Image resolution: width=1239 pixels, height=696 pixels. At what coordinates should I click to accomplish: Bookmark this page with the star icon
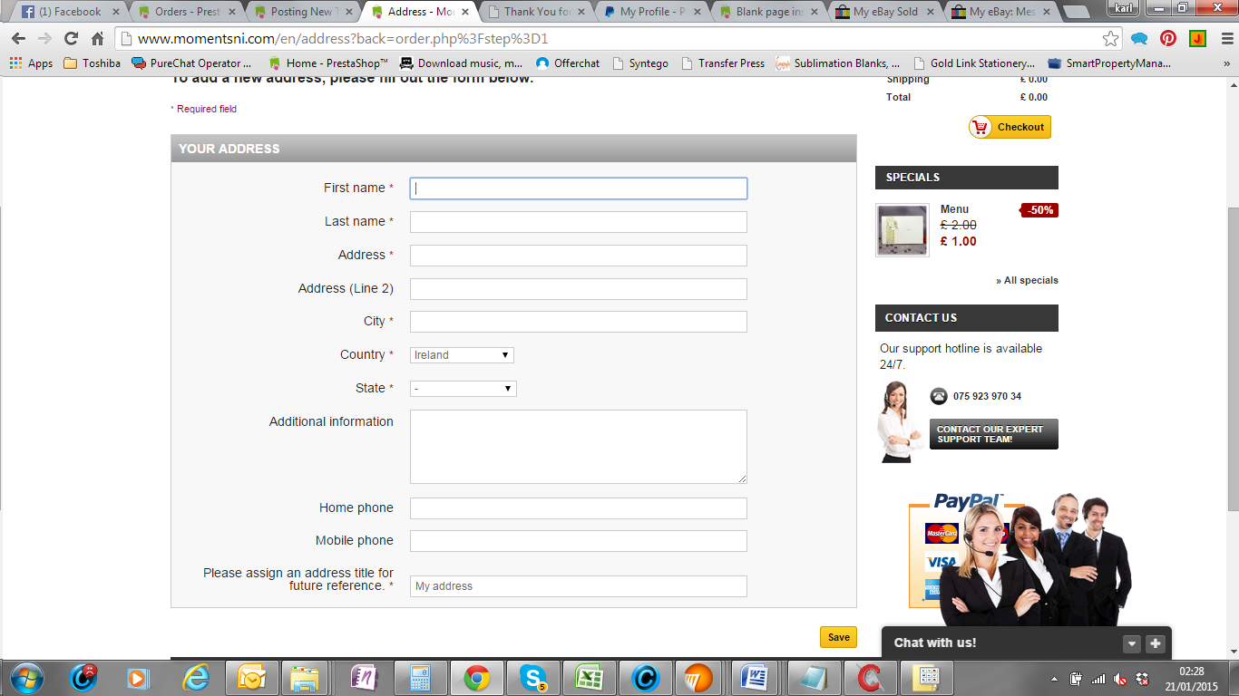tap(1110, 39)
